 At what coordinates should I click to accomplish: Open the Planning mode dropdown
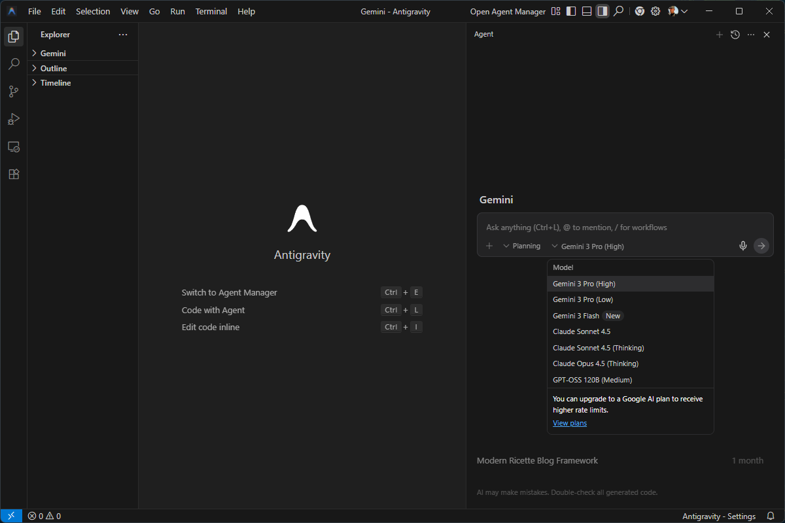[521, 246]
